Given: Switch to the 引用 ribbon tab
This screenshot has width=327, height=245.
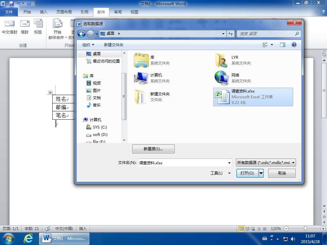Looking at the screenshot, I should [x=84, y=12].
